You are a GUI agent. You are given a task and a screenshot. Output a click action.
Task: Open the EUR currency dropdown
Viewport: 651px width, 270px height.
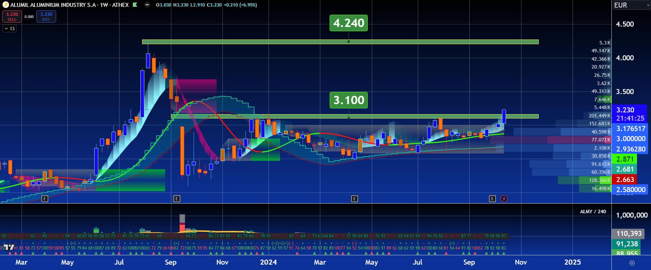click(x=632, y=5)
